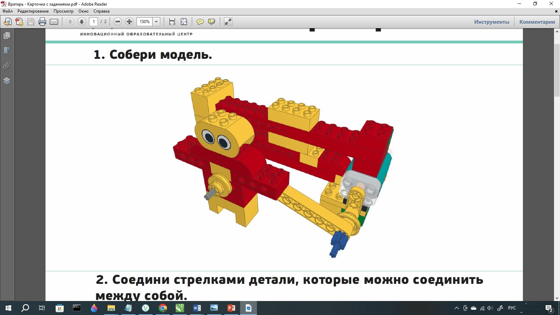The image size is (560, 315).
Task: Open the Инструменты pane
Action: 491,22
